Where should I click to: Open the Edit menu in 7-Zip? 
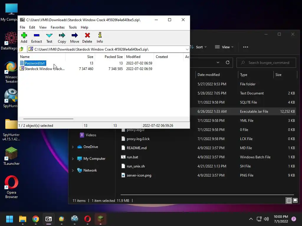coord(32,27)
